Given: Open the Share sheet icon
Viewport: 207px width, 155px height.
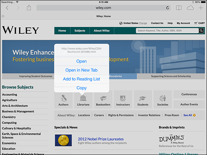Looking at the screenshot, I should 29,8.
